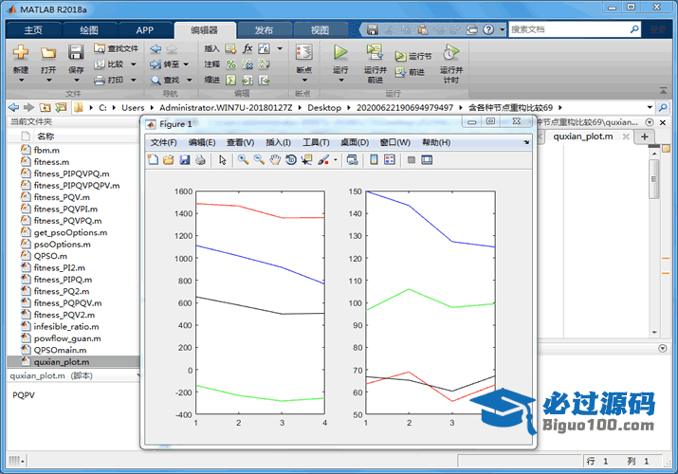Open the Figure 1 文件(F) menu
678x474 pixels.
163,142
